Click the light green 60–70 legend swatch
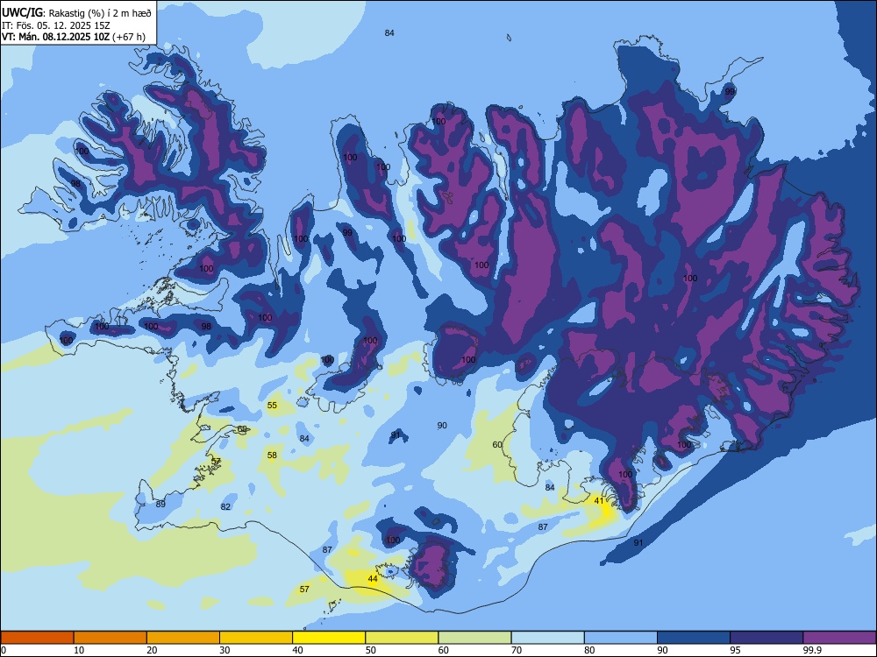Image resolution: width=877 pixels, height=657 pixels. [x=474, y=638]
